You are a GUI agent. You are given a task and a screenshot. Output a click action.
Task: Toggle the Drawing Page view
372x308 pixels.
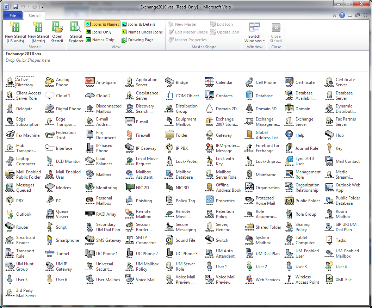(138, 40)
